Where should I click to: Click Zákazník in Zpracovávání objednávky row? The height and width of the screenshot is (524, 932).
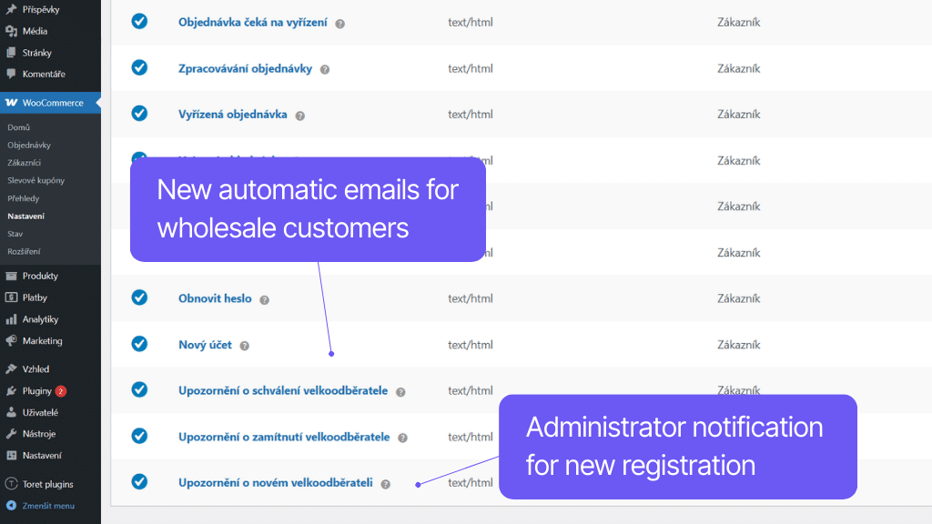pos(739,68)
